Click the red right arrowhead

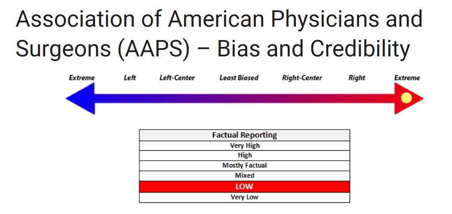[x=409, y=99]
